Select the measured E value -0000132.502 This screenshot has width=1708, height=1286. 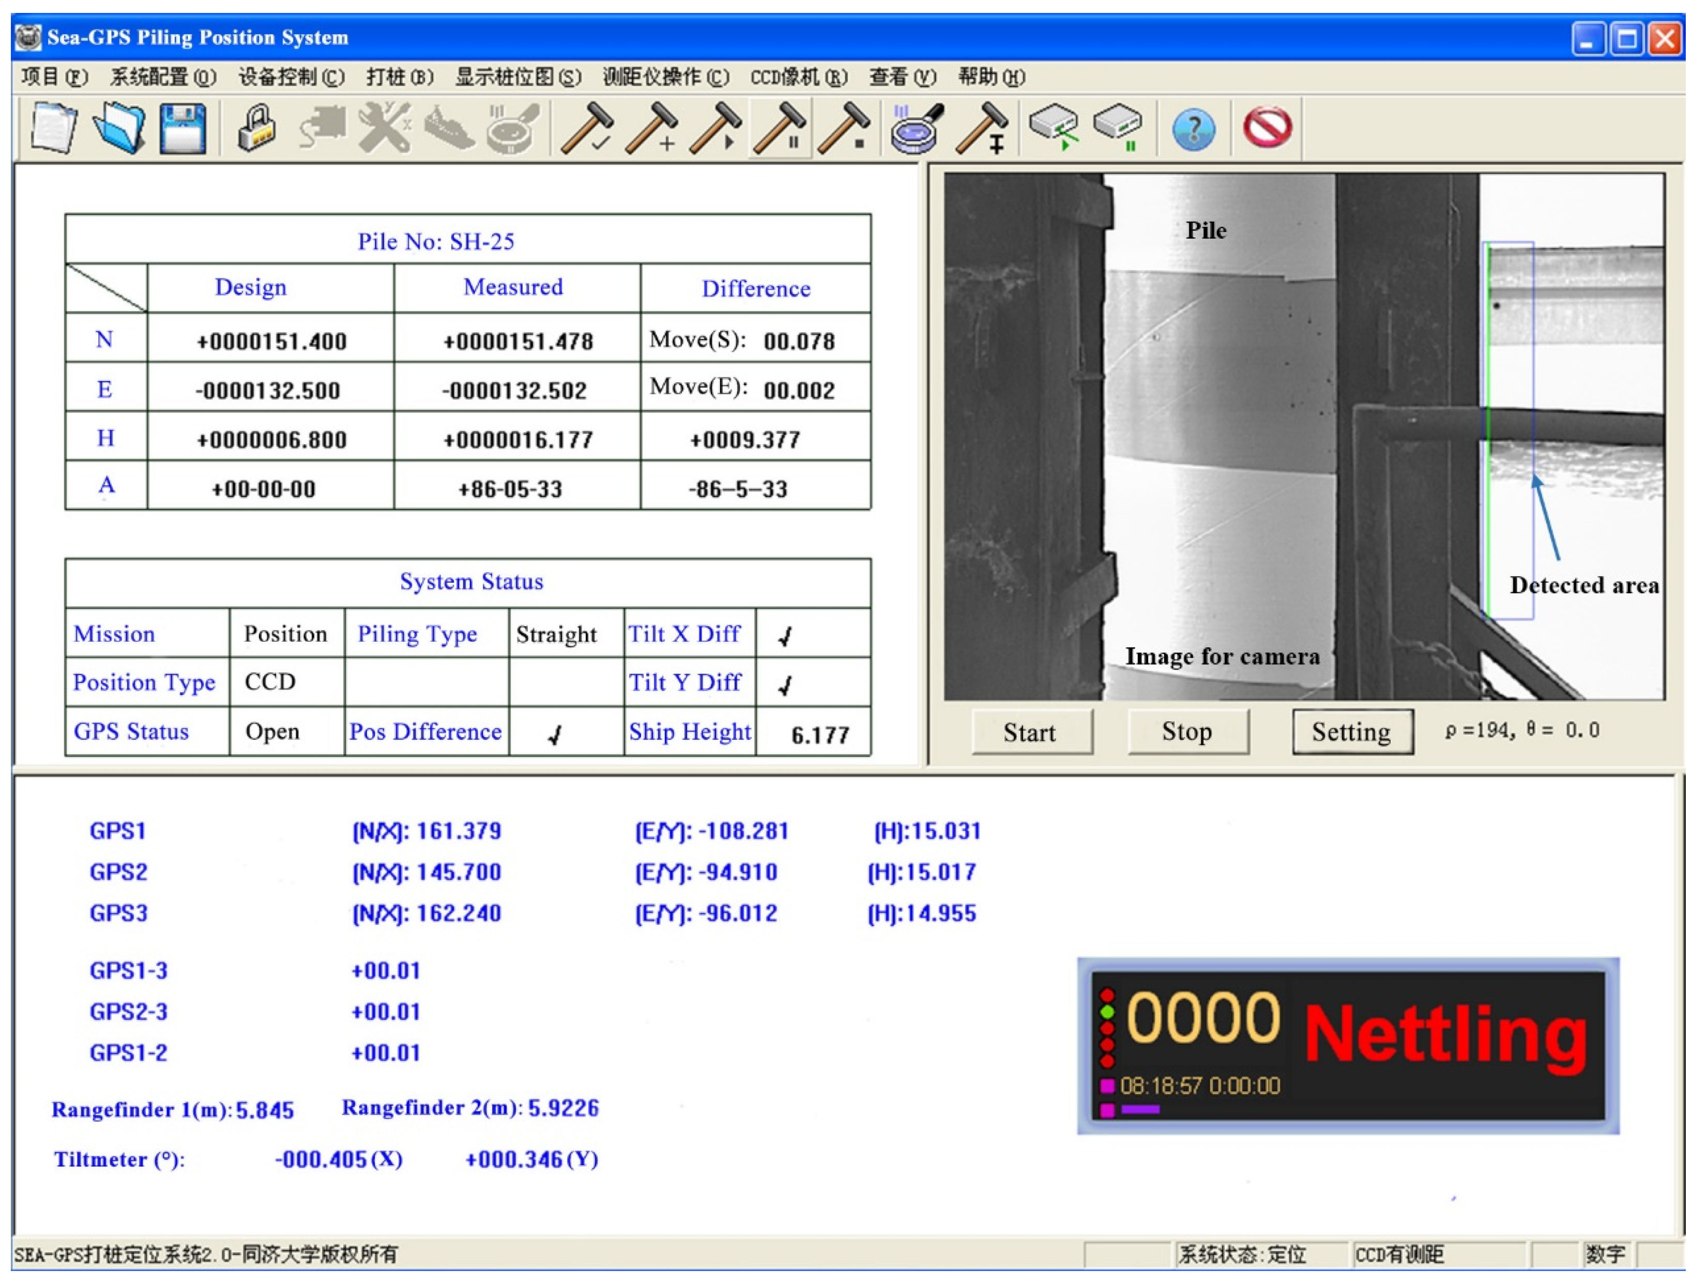[x=514, y=391]
